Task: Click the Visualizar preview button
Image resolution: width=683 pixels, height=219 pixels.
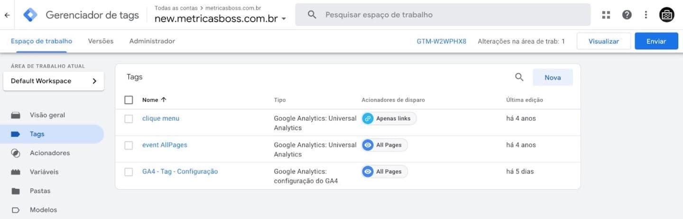Action: (603, 41)
